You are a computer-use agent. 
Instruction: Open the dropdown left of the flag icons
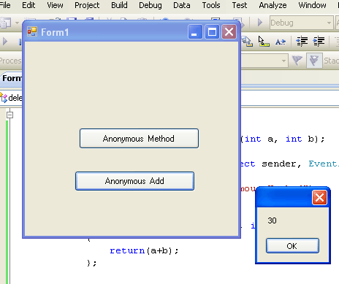click(283, 61)
